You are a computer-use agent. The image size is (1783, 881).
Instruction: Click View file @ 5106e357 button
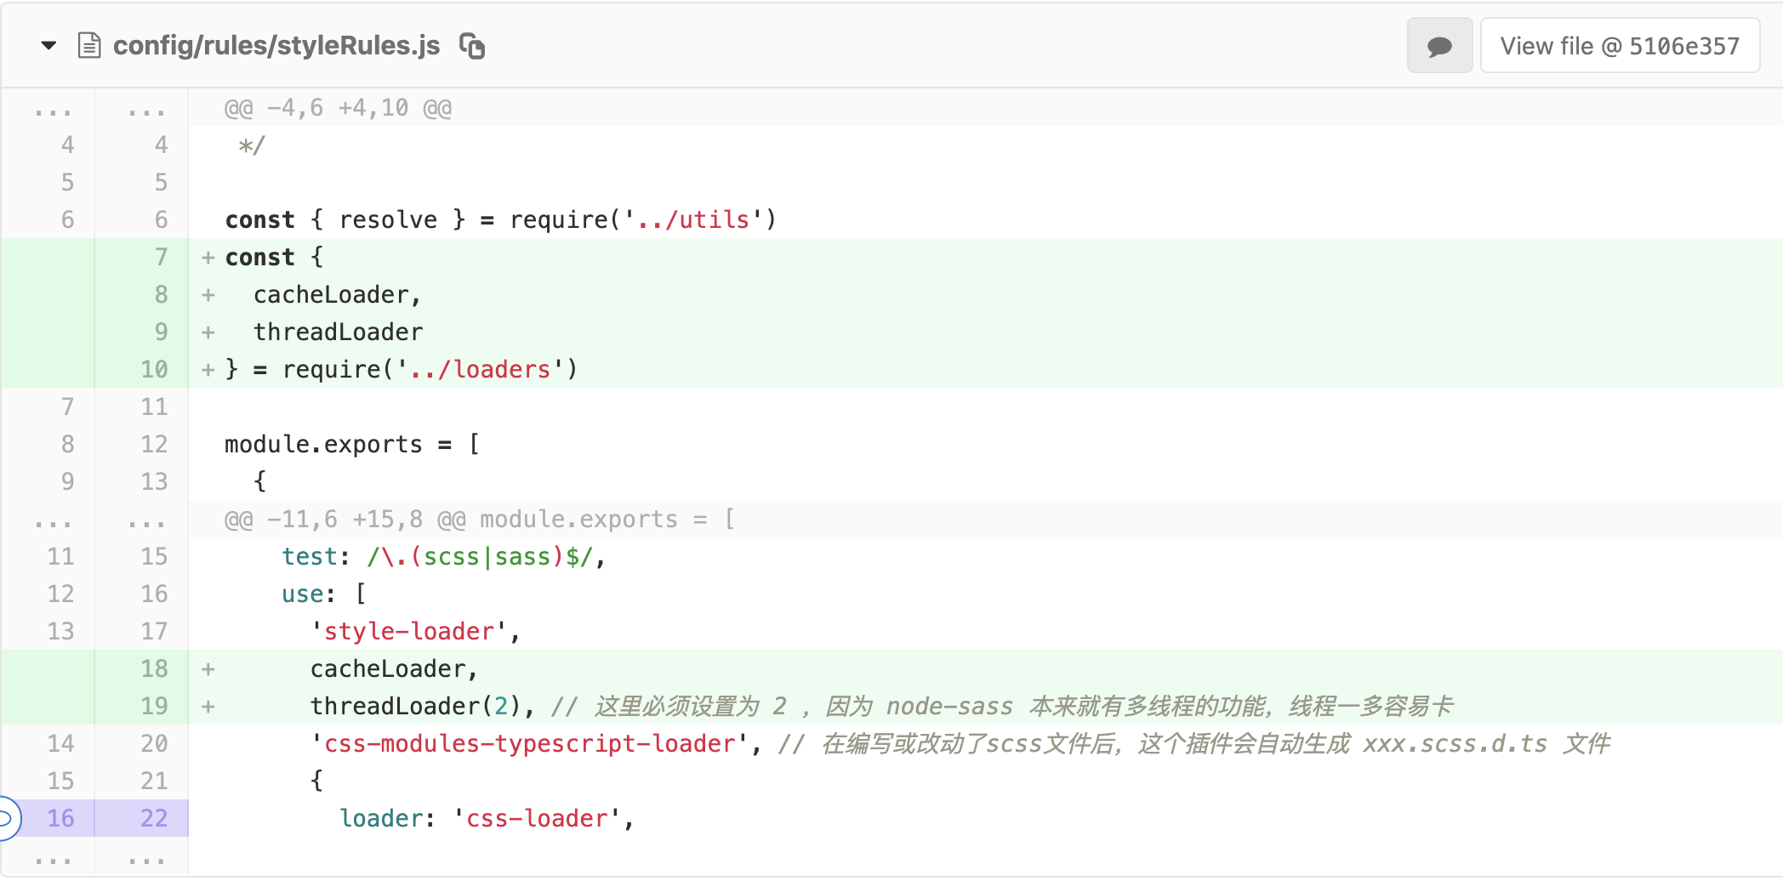[1620, 46]
